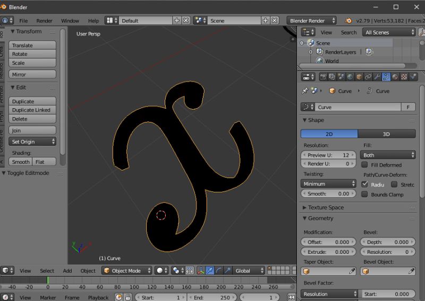Open the Render menu

(x=44, y=21)
